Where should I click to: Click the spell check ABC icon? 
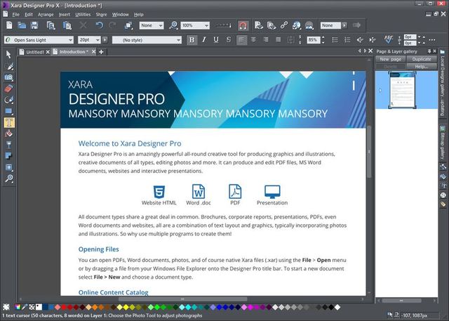pyautogui.click(x=388, y=39)
